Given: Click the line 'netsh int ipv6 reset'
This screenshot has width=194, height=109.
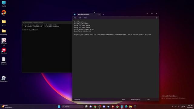Looking at the screenshot, I should click(82, 28).
